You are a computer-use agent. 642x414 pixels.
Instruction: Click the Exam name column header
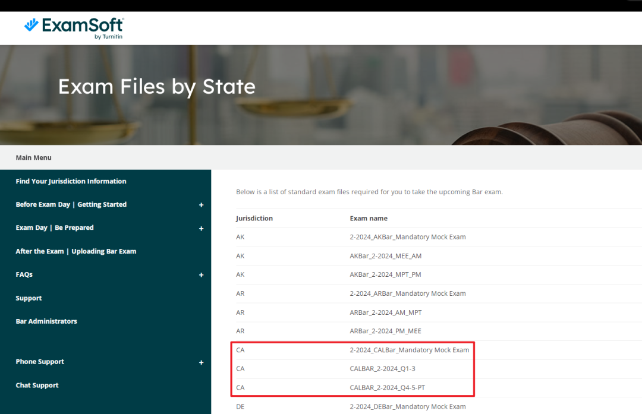coord(369,219)
